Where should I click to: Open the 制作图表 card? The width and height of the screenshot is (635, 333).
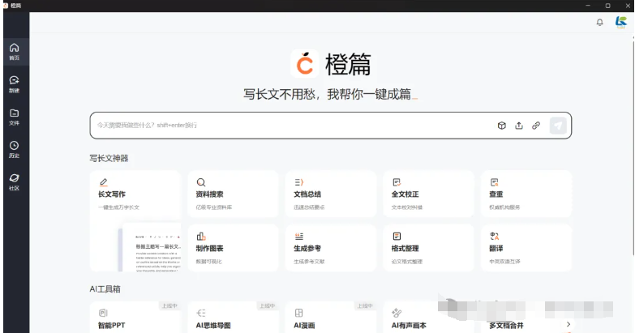tap(233, 248)
